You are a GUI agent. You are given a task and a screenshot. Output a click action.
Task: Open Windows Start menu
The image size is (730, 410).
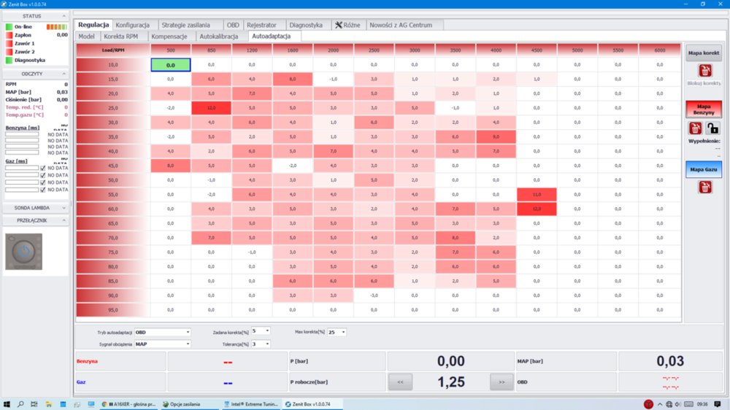[7, 404]
